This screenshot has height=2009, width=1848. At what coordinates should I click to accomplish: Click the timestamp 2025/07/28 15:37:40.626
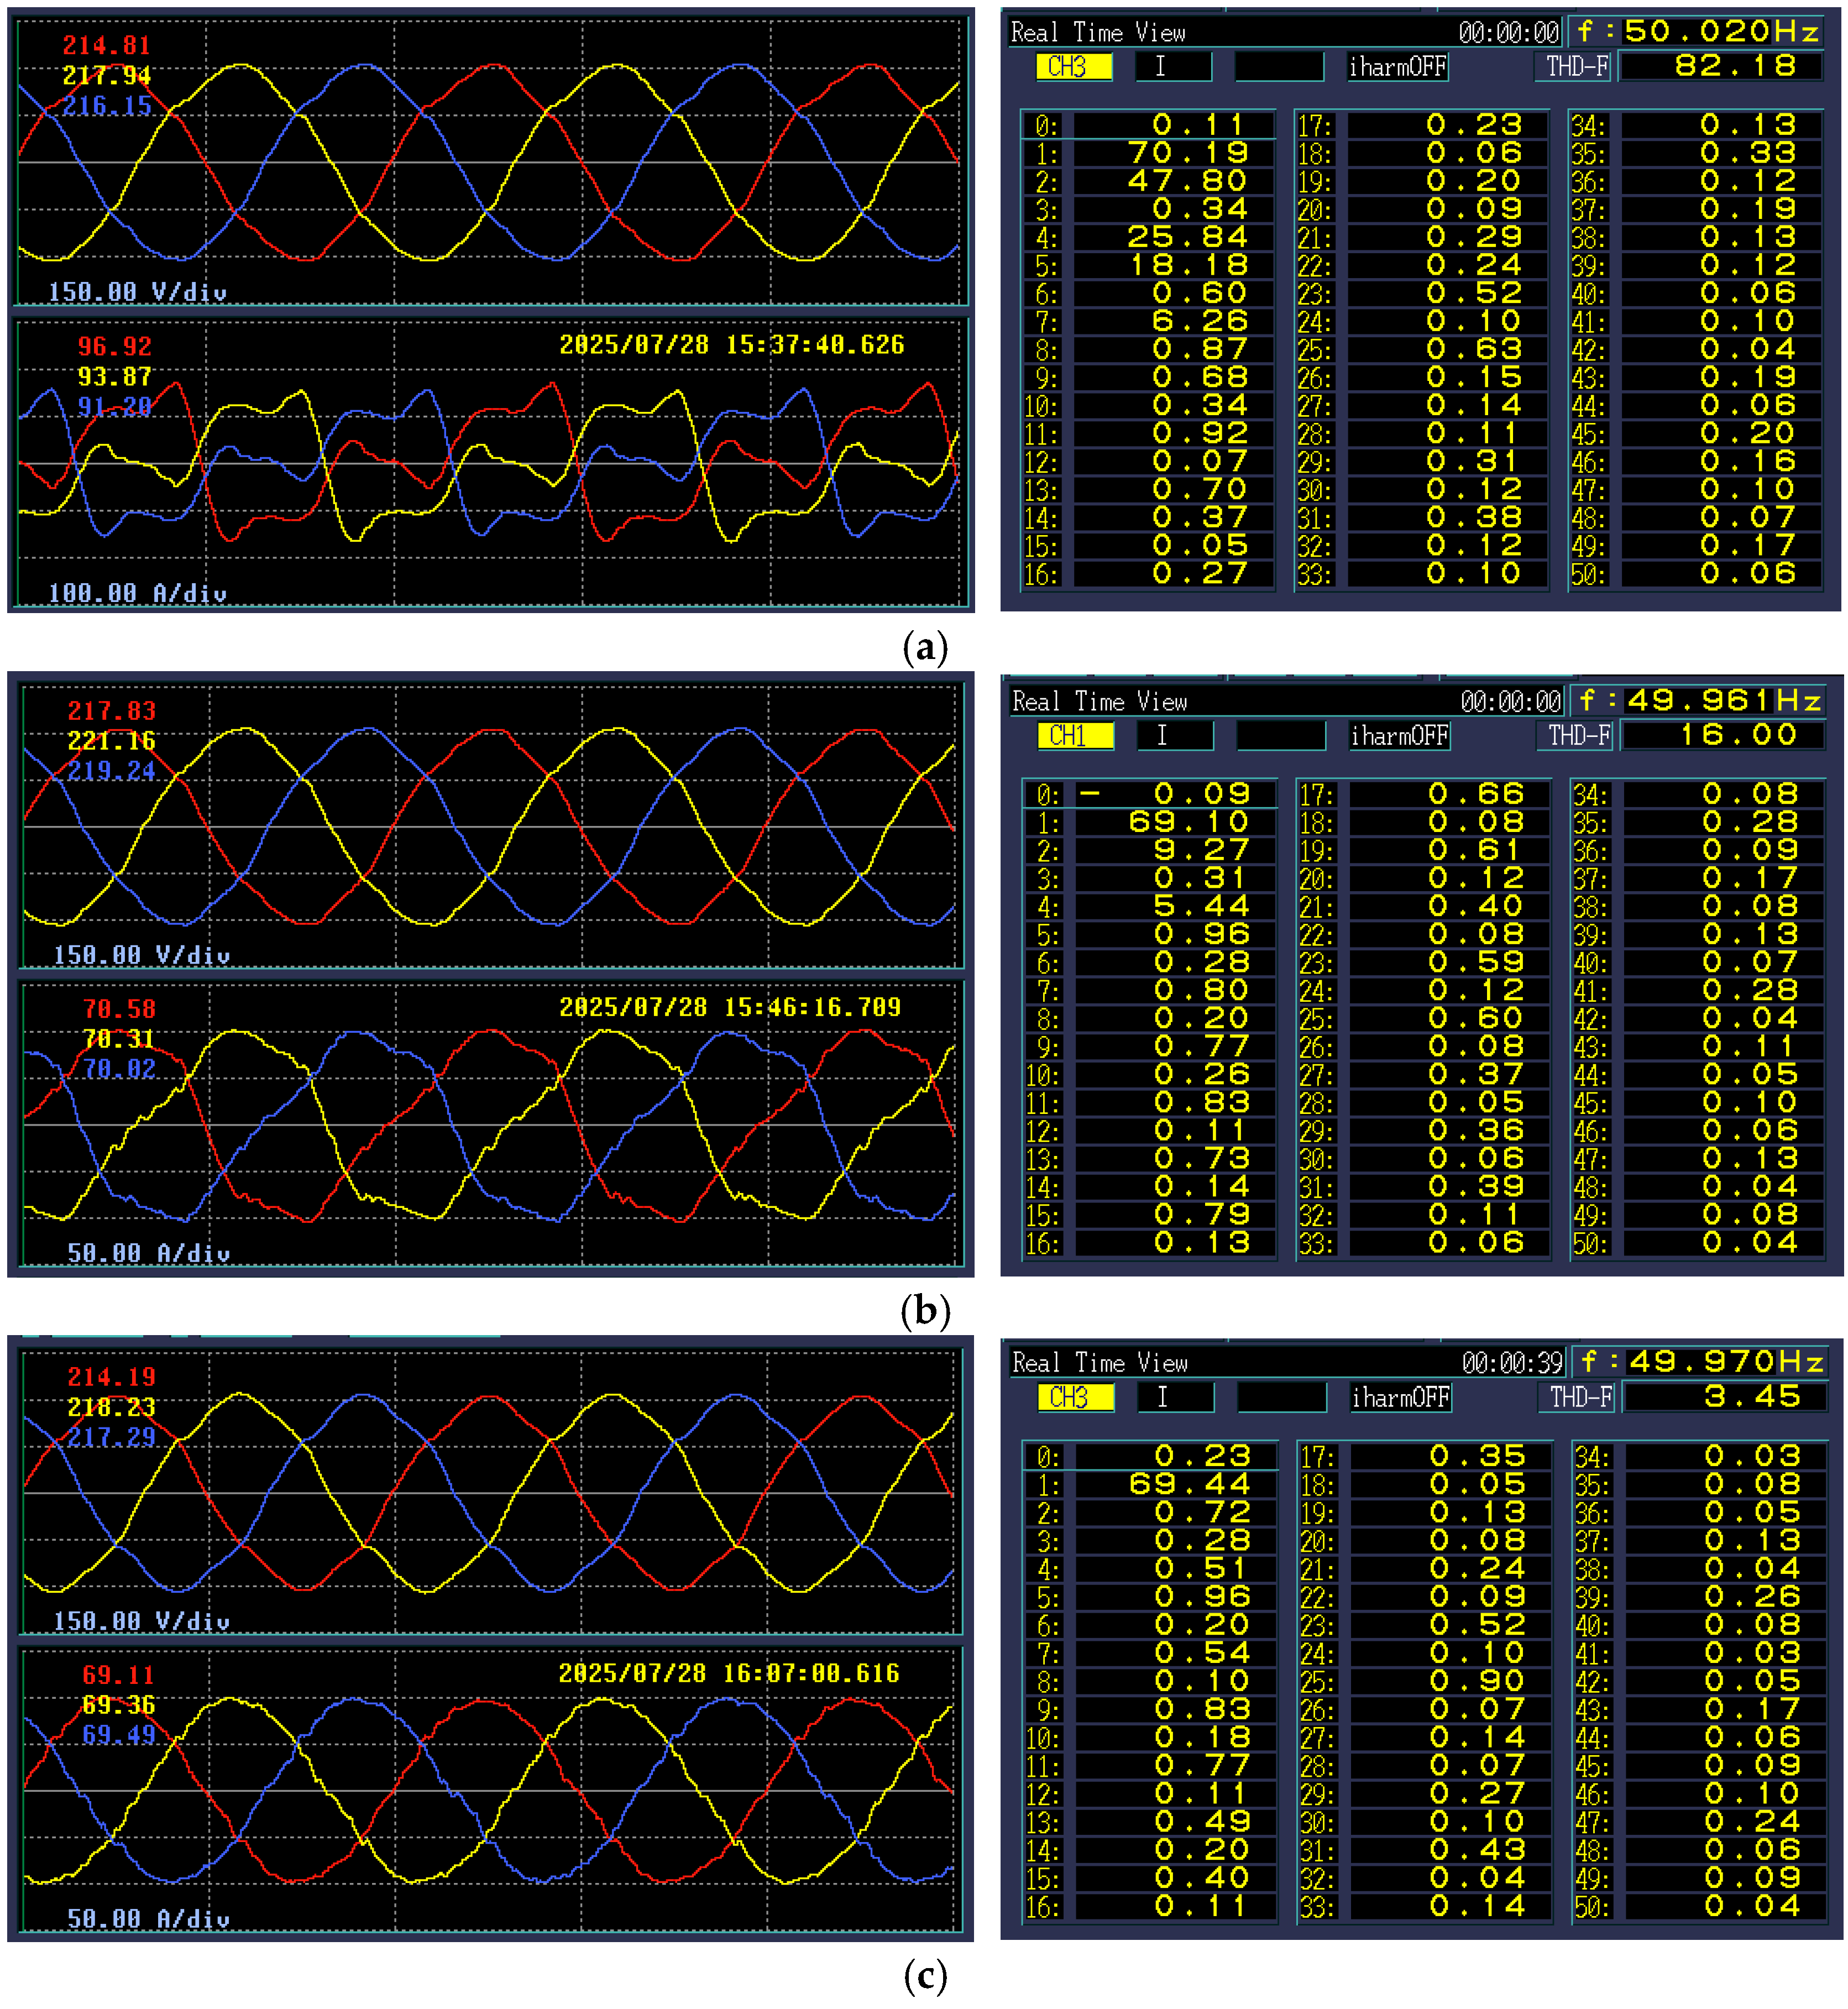pyautogui.click(x=731, y=345)
